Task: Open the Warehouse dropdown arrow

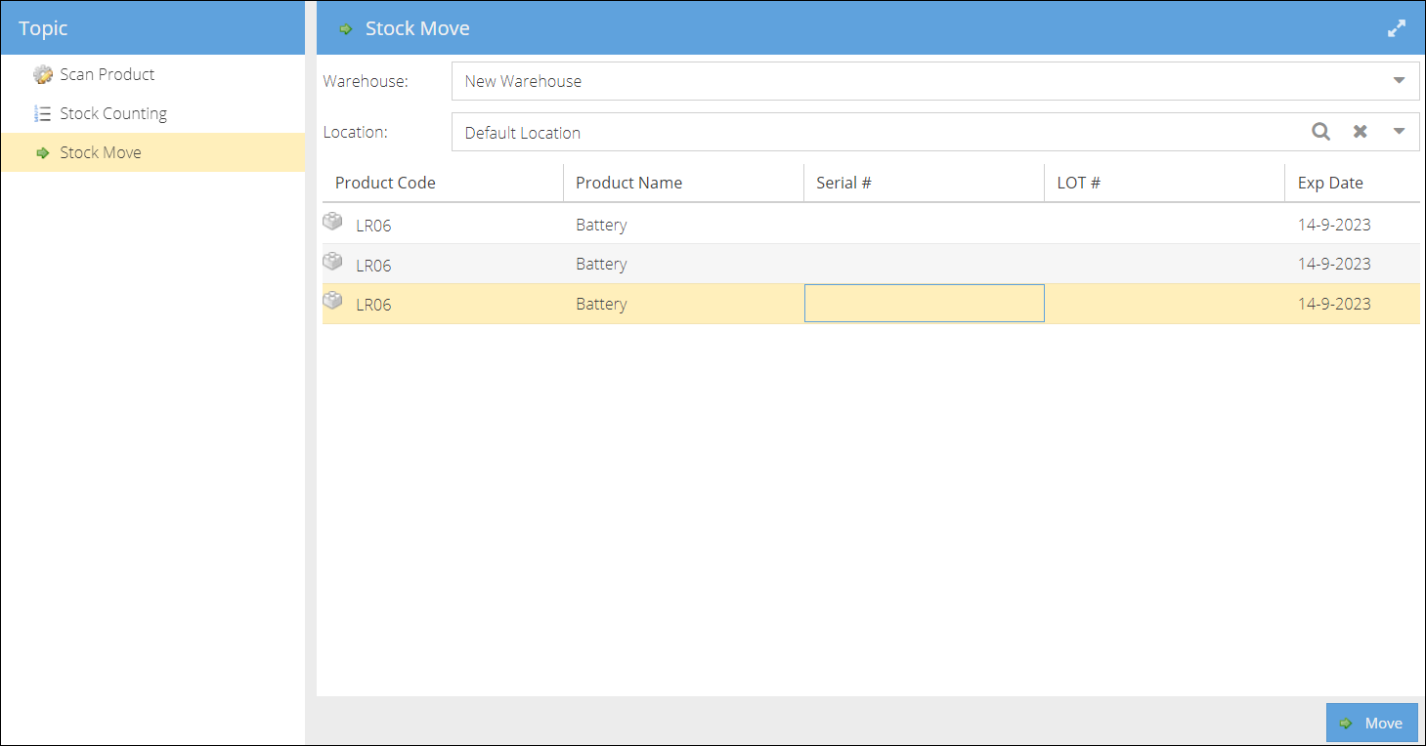Action: [x=1400, y=81]
